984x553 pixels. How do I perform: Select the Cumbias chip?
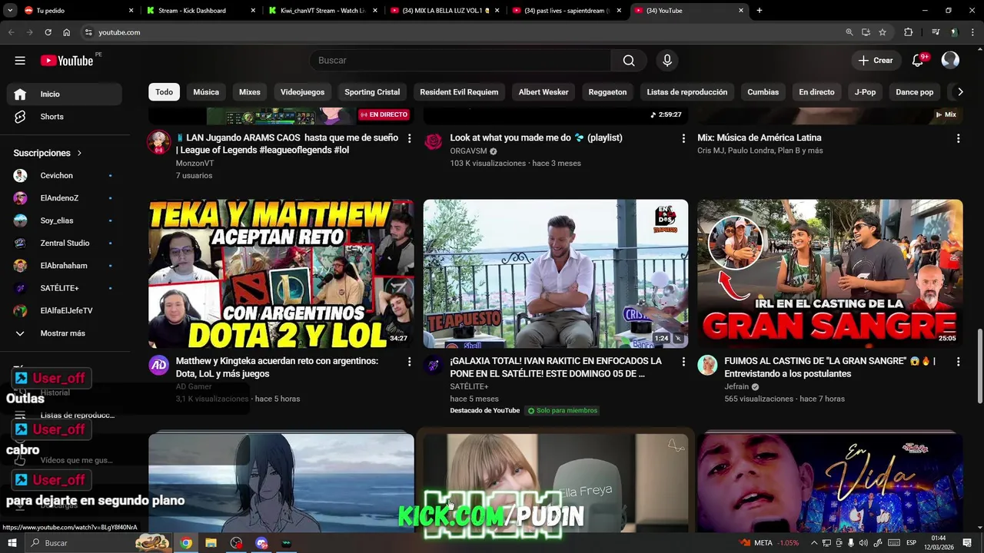pos(763,92)
